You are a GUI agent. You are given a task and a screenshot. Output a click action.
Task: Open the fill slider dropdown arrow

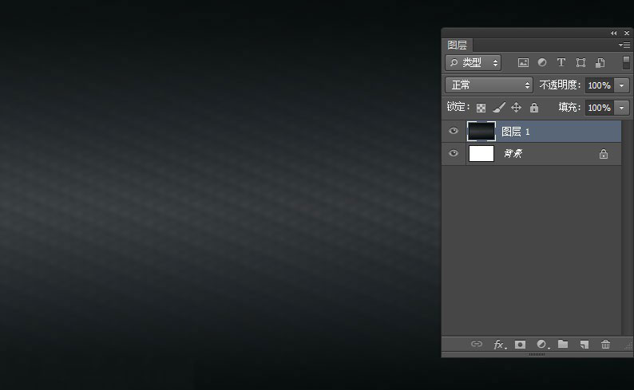click(x=621, y=108)
